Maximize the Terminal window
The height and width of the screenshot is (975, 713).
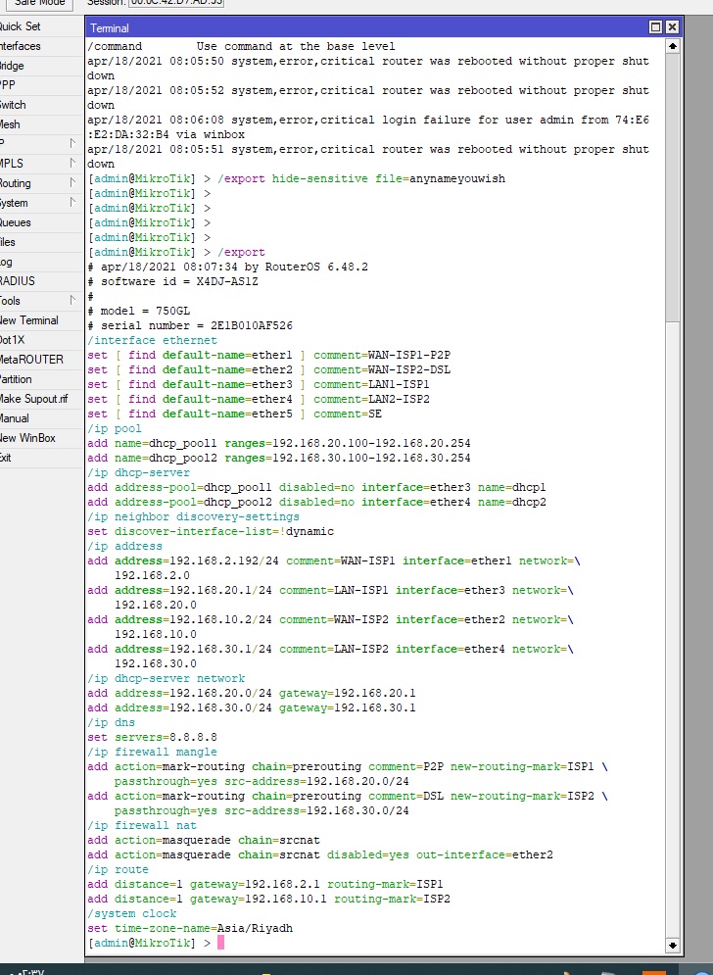click(656, 27)
